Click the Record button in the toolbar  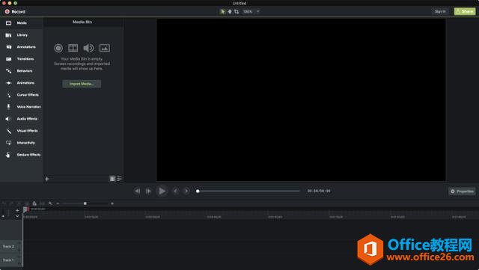click(15, 12)
